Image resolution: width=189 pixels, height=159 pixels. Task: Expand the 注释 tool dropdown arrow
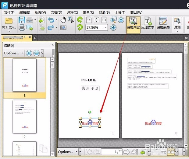pos(177,31)
